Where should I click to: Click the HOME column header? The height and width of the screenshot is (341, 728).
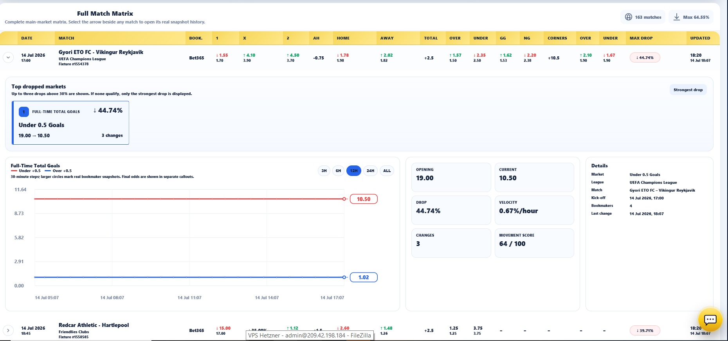(x=343, y=38)
